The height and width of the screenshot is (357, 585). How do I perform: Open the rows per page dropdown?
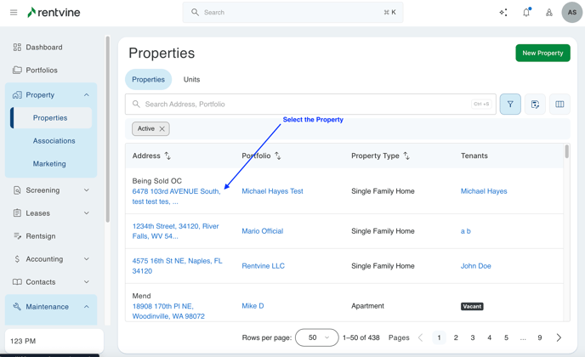point(316,337)
